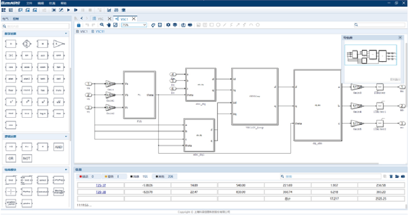Screen dimensions: 408x215
Task: Select the OR logic gate block
Action: 10,158
